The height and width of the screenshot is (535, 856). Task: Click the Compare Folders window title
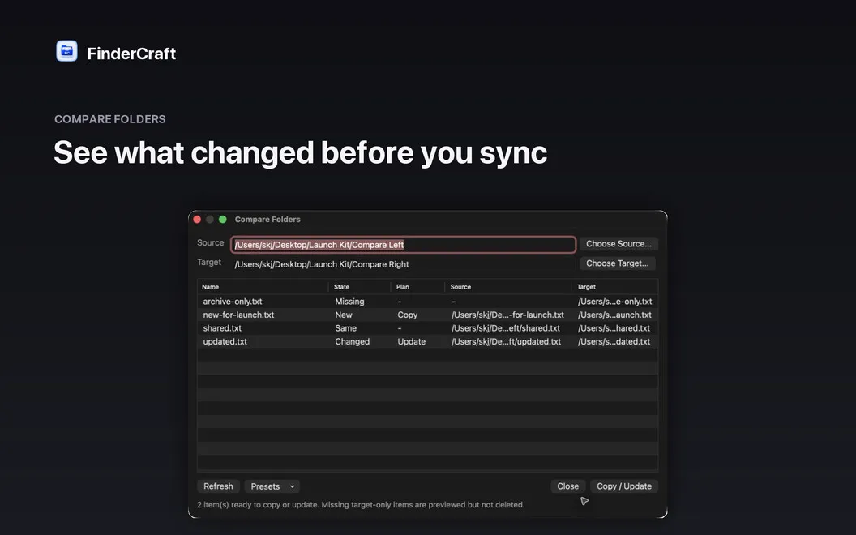pyautogui.click(x=267, y=220)
